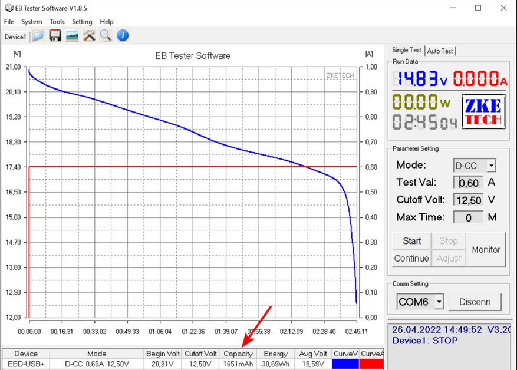The image size is (517, 370).
Task: Click the Test Val 0,60 field
Action: pyautogui.click(x=469, y=183)
